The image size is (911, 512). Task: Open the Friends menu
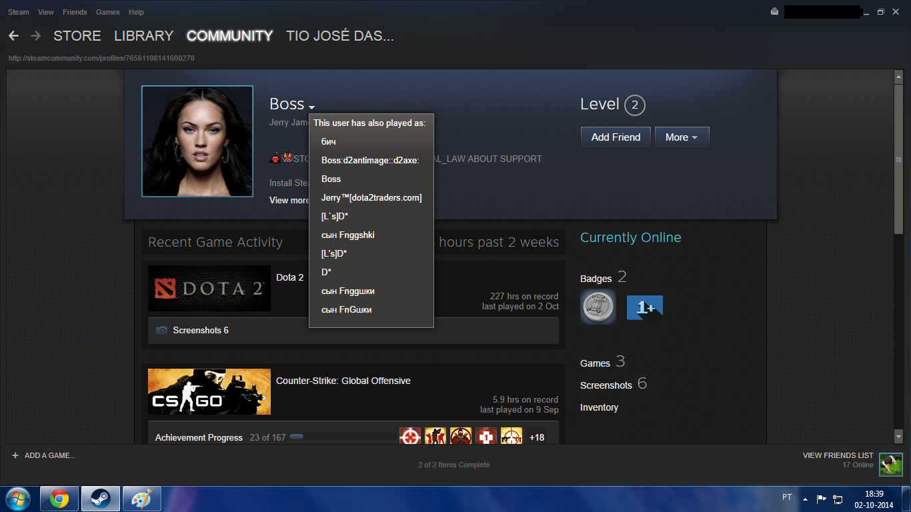(x=75, y=12)
